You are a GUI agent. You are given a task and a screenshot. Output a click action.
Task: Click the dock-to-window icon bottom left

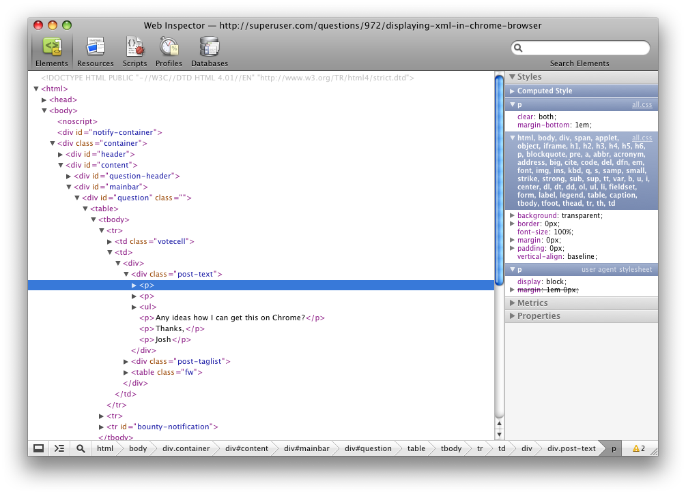click(x=38, y=448)
